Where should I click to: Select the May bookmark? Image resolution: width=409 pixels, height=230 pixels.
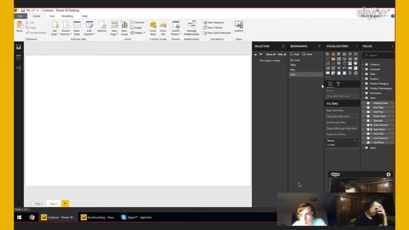click(x=306, y=70)
